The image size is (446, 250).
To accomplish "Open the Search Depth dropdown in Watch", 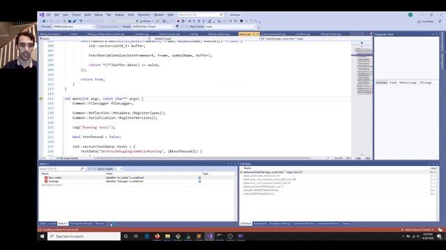I will click(x=118, y=169).
